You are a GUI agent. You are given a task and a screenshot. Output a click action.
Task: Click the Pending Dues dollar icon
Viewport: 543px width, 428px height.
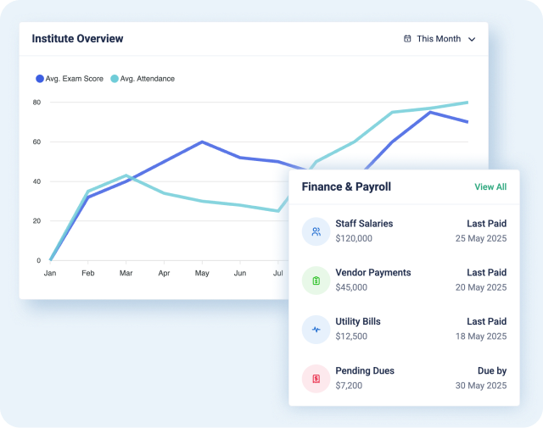click(316, 379)
